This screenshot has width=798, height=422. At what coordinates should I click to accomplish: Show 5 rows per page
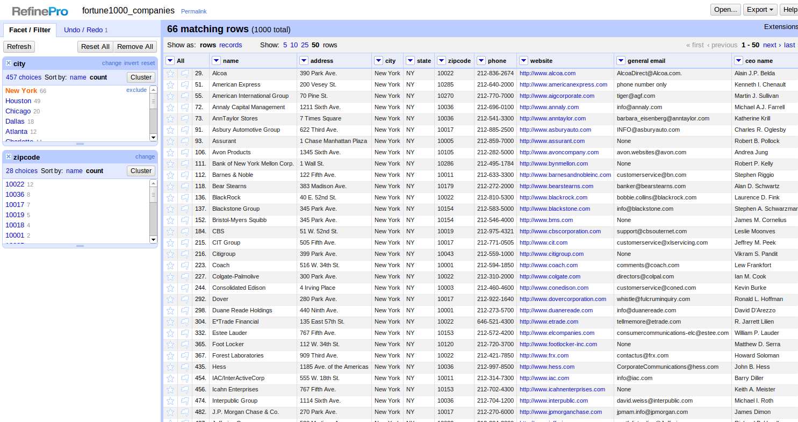(x=285, y=45)
